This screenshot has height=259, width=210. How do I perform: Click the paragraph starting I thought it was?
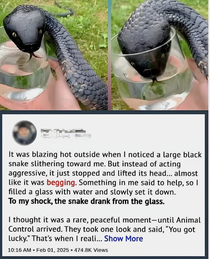click(x=105, y=229)
